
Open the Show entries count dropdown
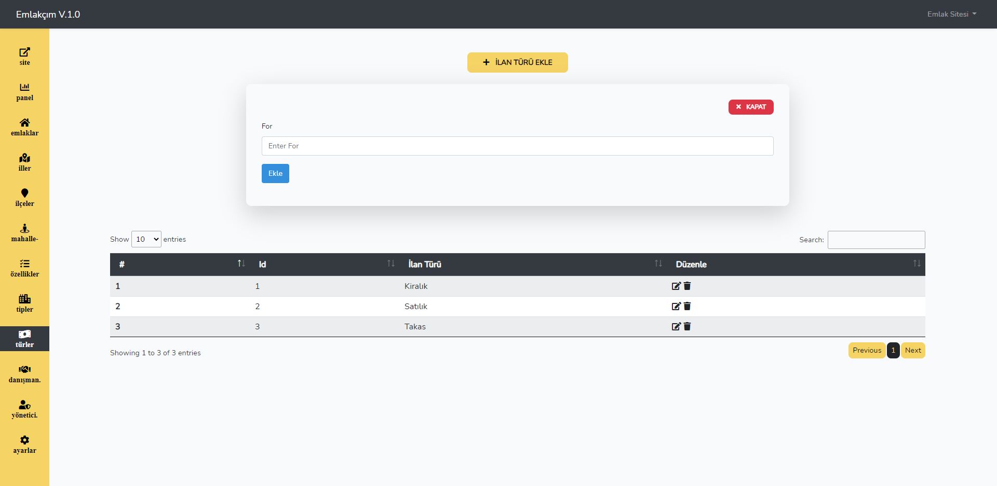point(146,239)
